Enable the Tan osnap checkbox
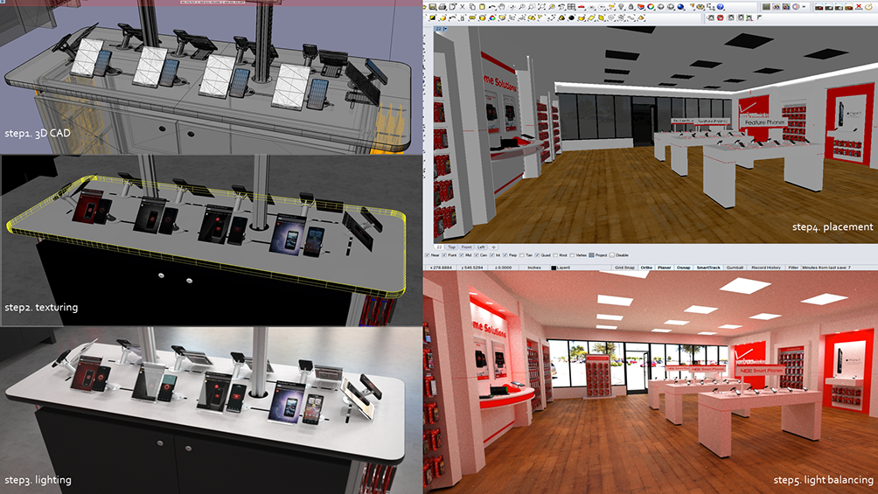The width and height of the screenshot is (878, 494). (x=522, y=255)
